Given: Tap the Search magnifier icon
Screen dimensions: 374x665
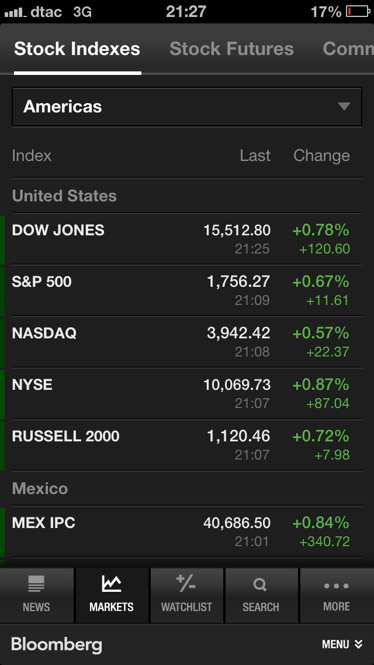Looking at the screenshot, I should pyautogui.click(x=261, y=584).
